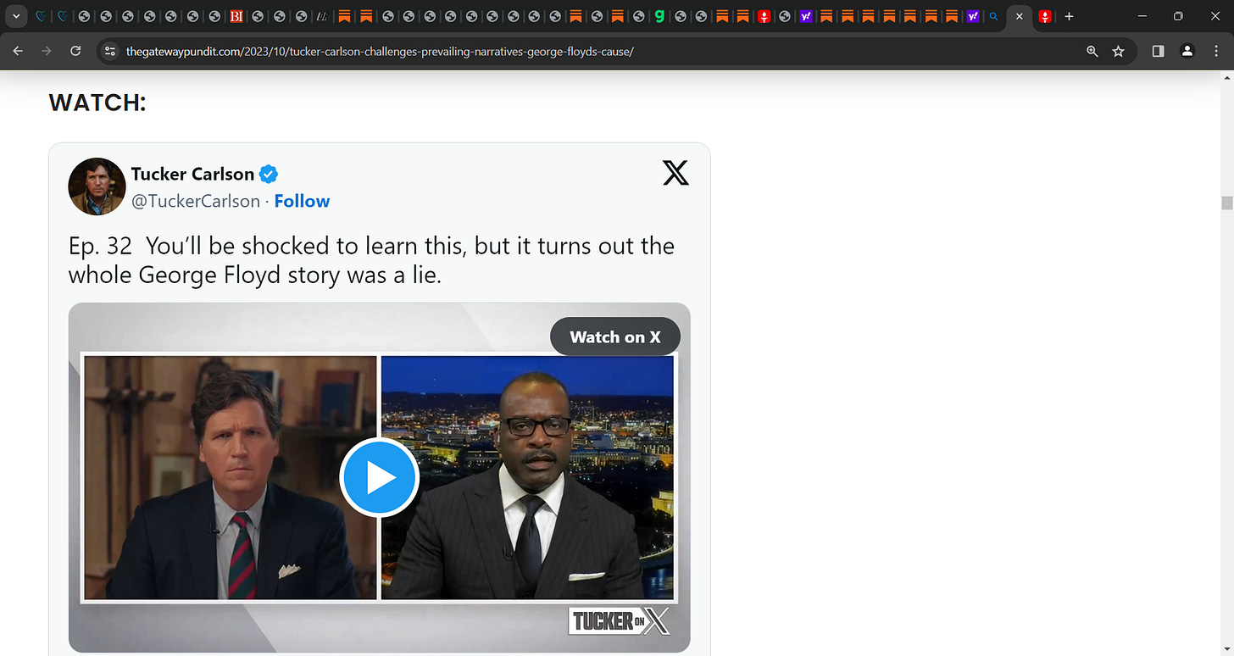1234x656 pixels.
Task: Open the browser side panel
Action: (x=1159, y=51)
